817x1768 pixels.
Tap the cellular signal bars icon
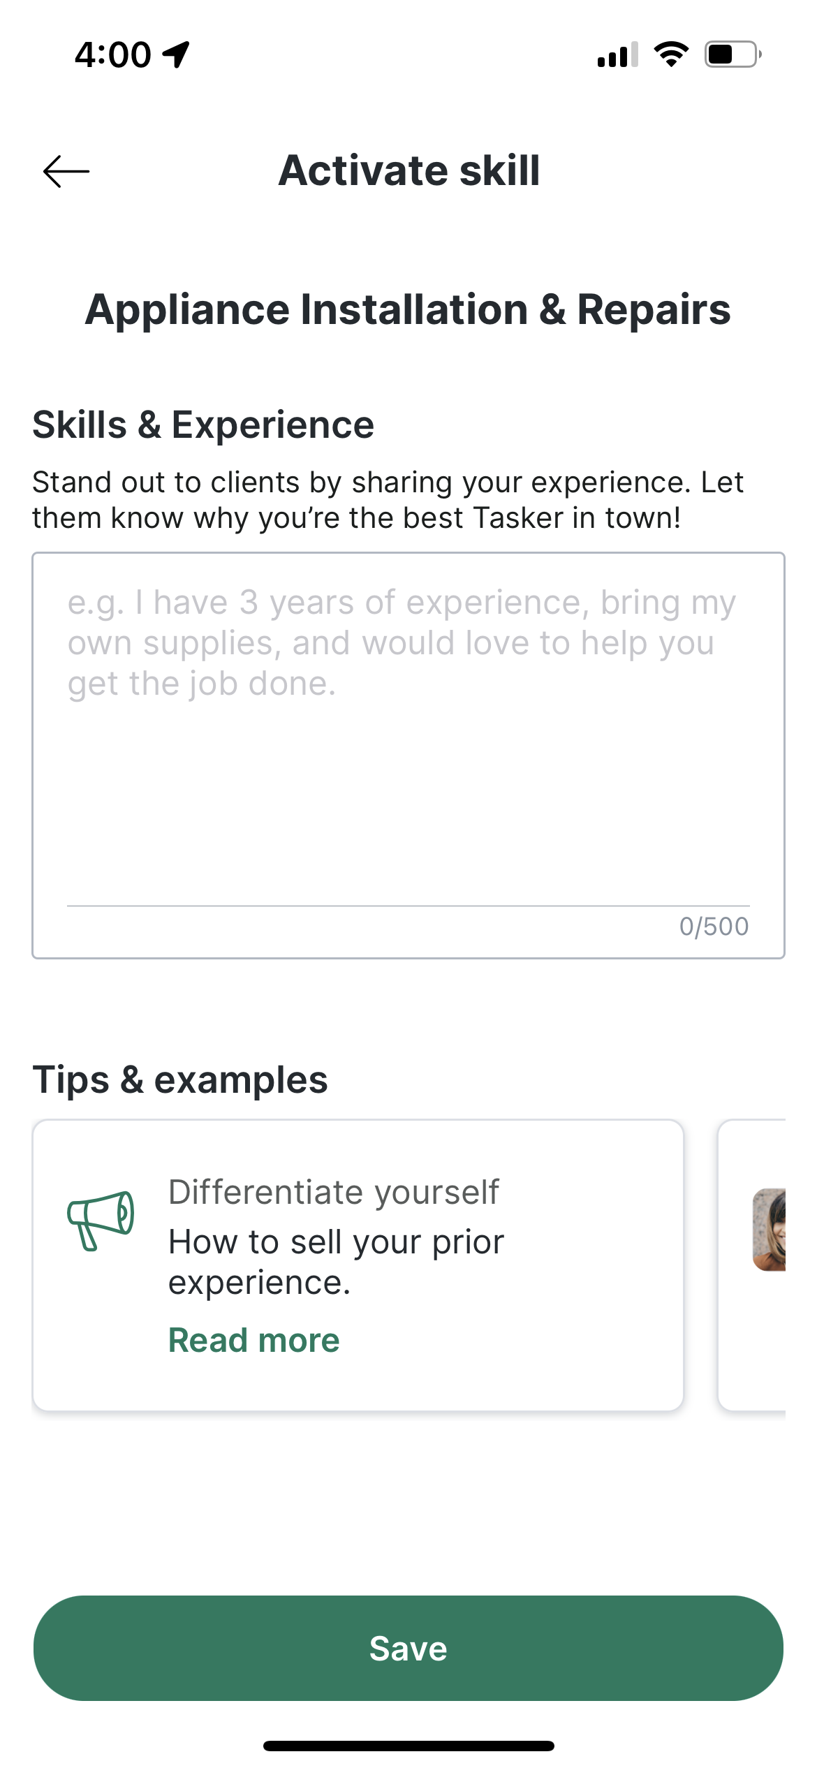618,54
